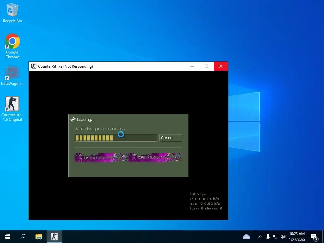Select the Counter-strike 1.6 Original shortcut
This screenshot has height=243, width=324.
click(12, 109)
